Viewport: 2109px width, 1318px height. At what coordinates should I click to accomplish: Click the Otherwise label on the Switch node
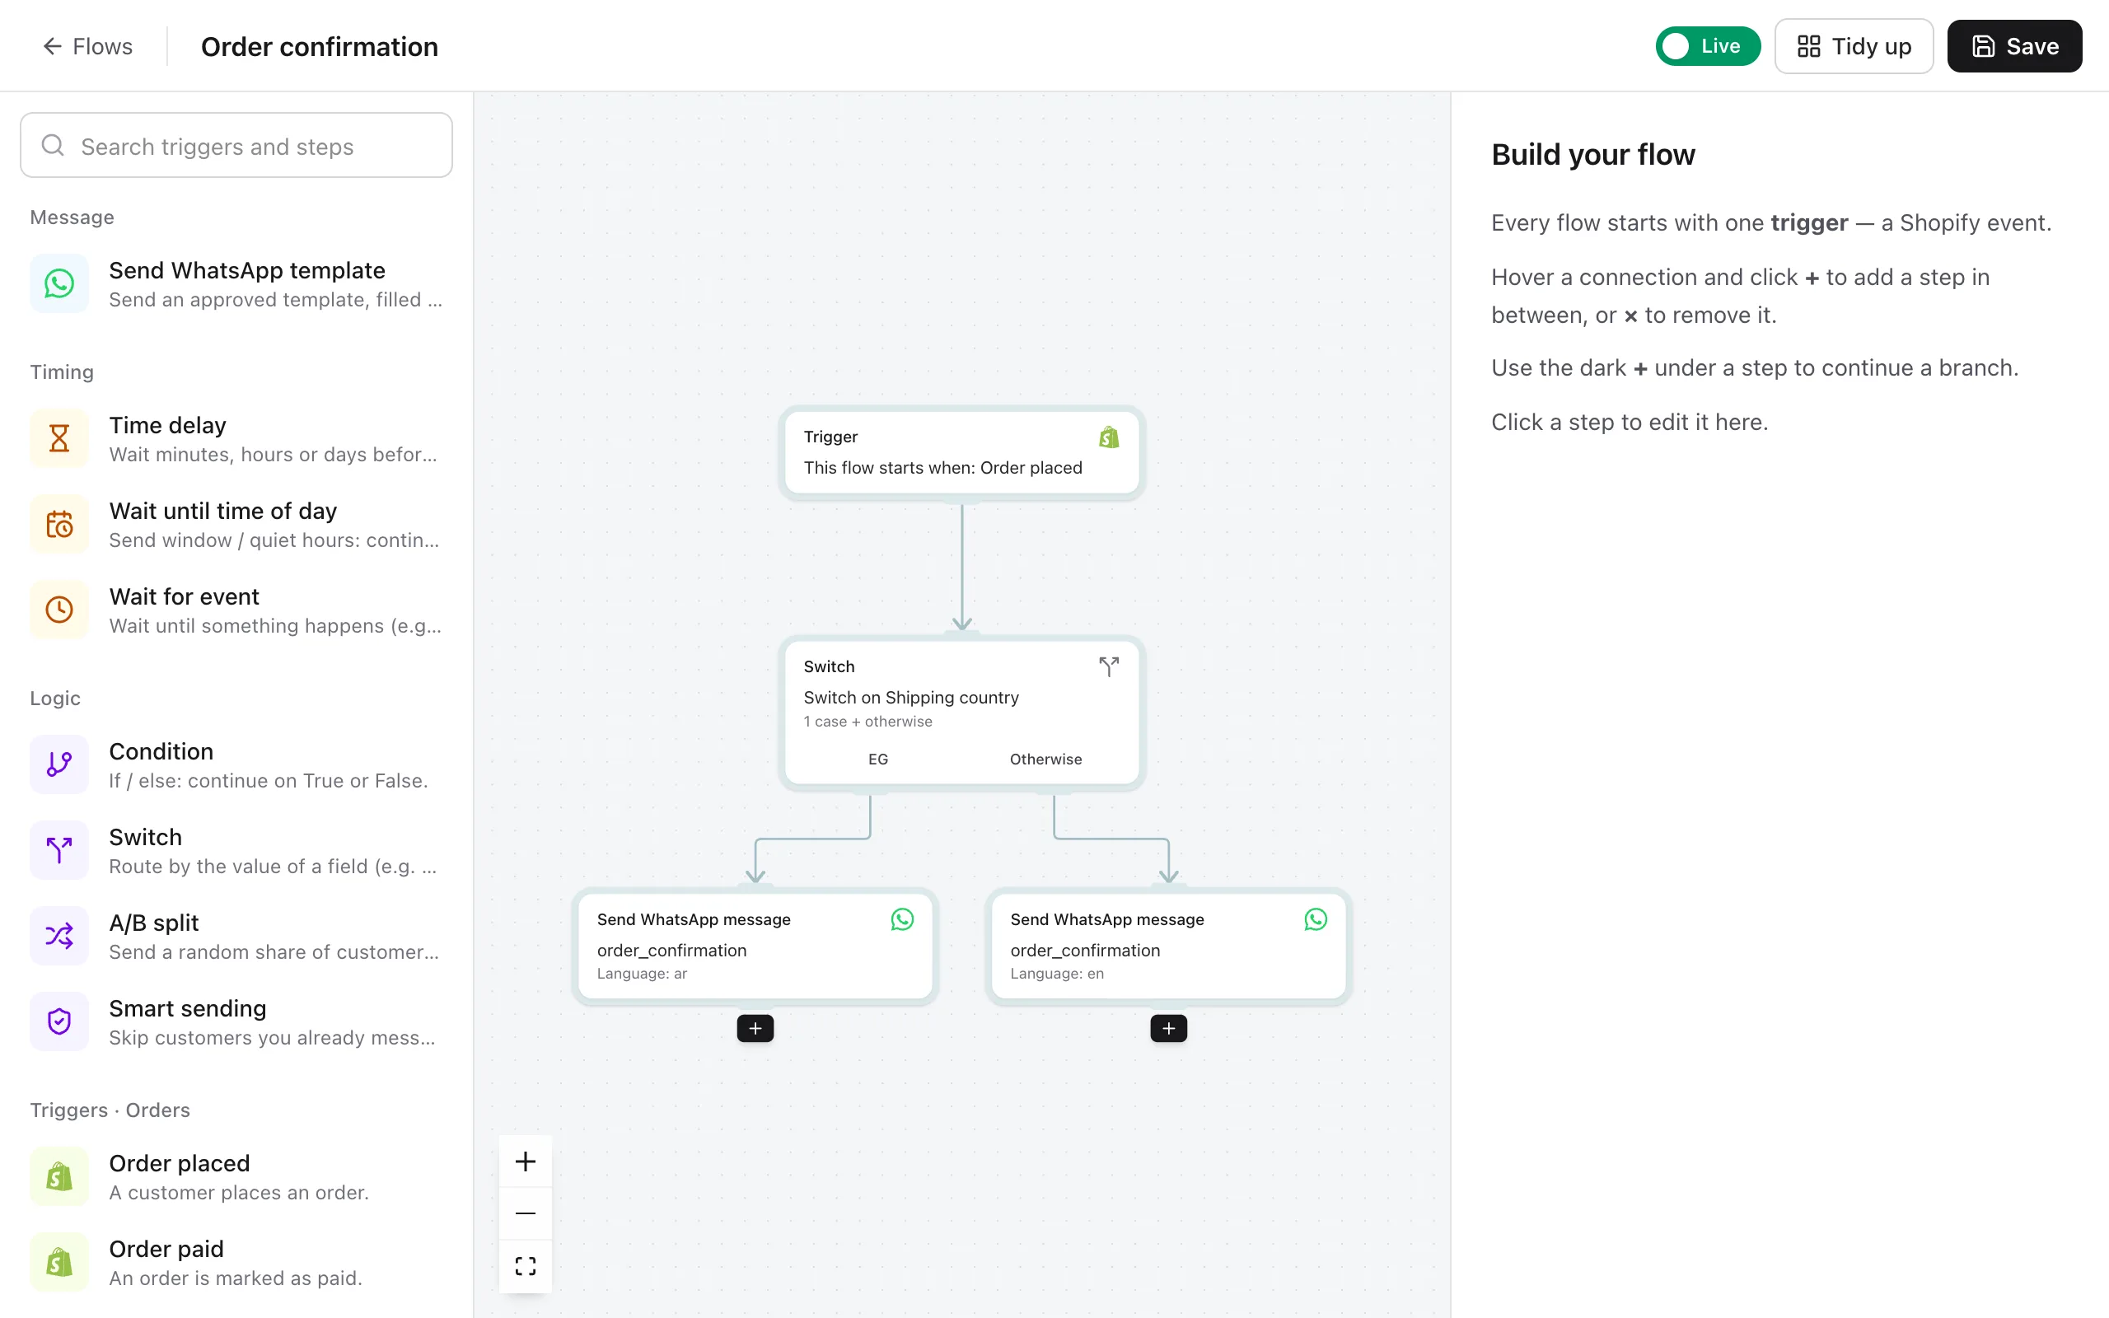click(1045, 759)
